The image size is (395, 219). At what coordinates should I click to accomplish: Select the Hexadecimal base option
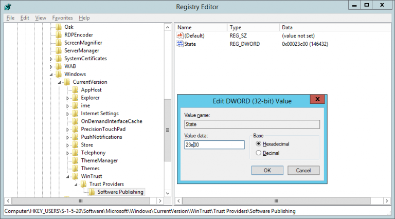258,144
